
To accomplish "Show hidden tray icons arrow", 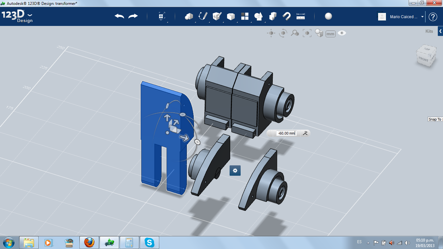I will coord(368,243).
